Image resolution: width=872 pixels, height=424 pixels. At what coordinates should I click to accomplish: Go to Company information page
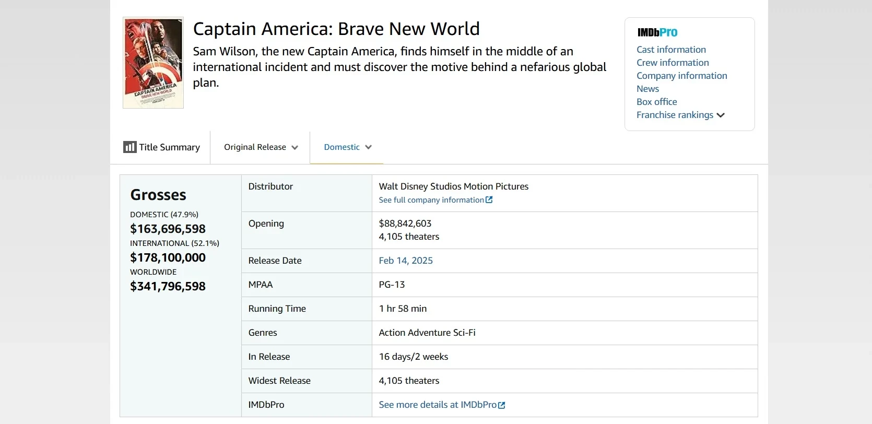(681, 76)
